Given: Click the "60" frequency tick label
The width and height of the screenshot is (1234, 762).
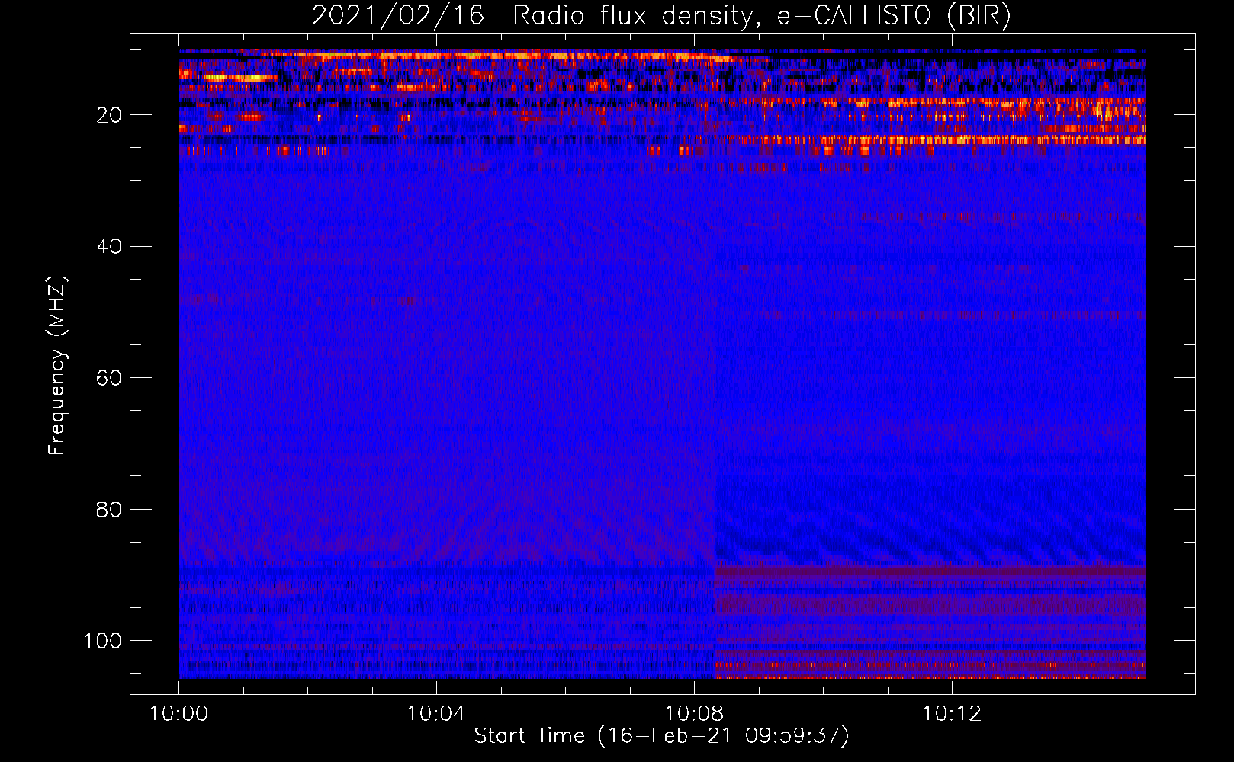Looking at the screenshot, I should click(109, 378).
